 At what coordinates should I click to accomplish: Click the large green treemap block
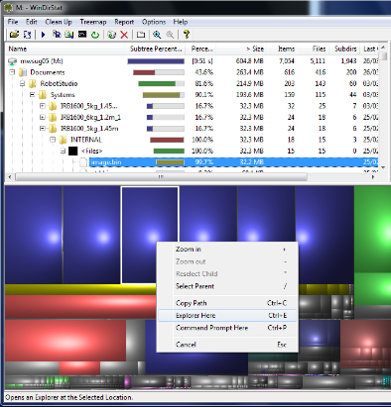[372, 229]
